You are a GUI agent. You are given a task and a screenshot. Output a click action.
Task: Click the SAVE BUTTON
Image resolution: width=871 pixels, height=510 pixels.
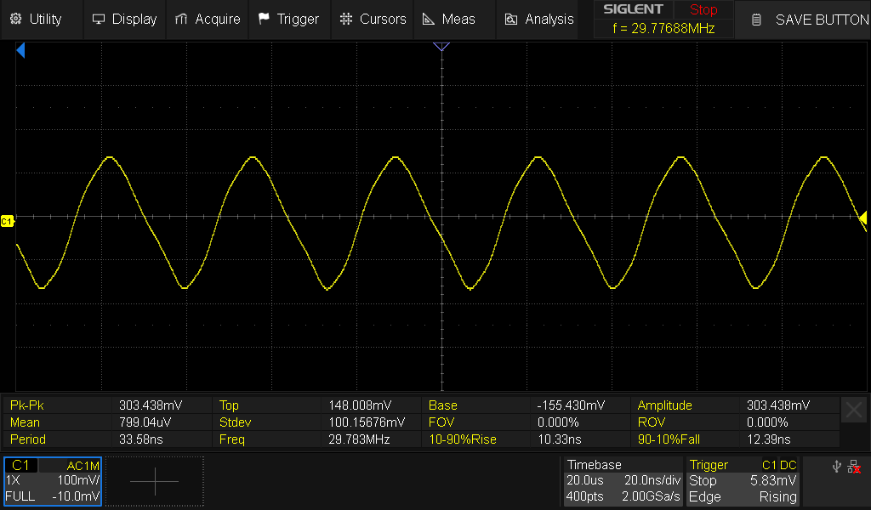point(802,19)
